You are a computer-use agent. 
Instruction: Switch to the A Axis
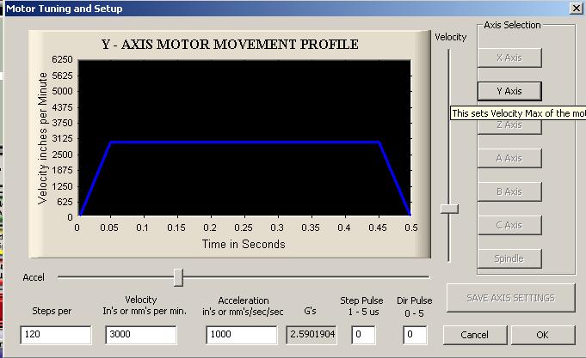[x=509, y=158]
